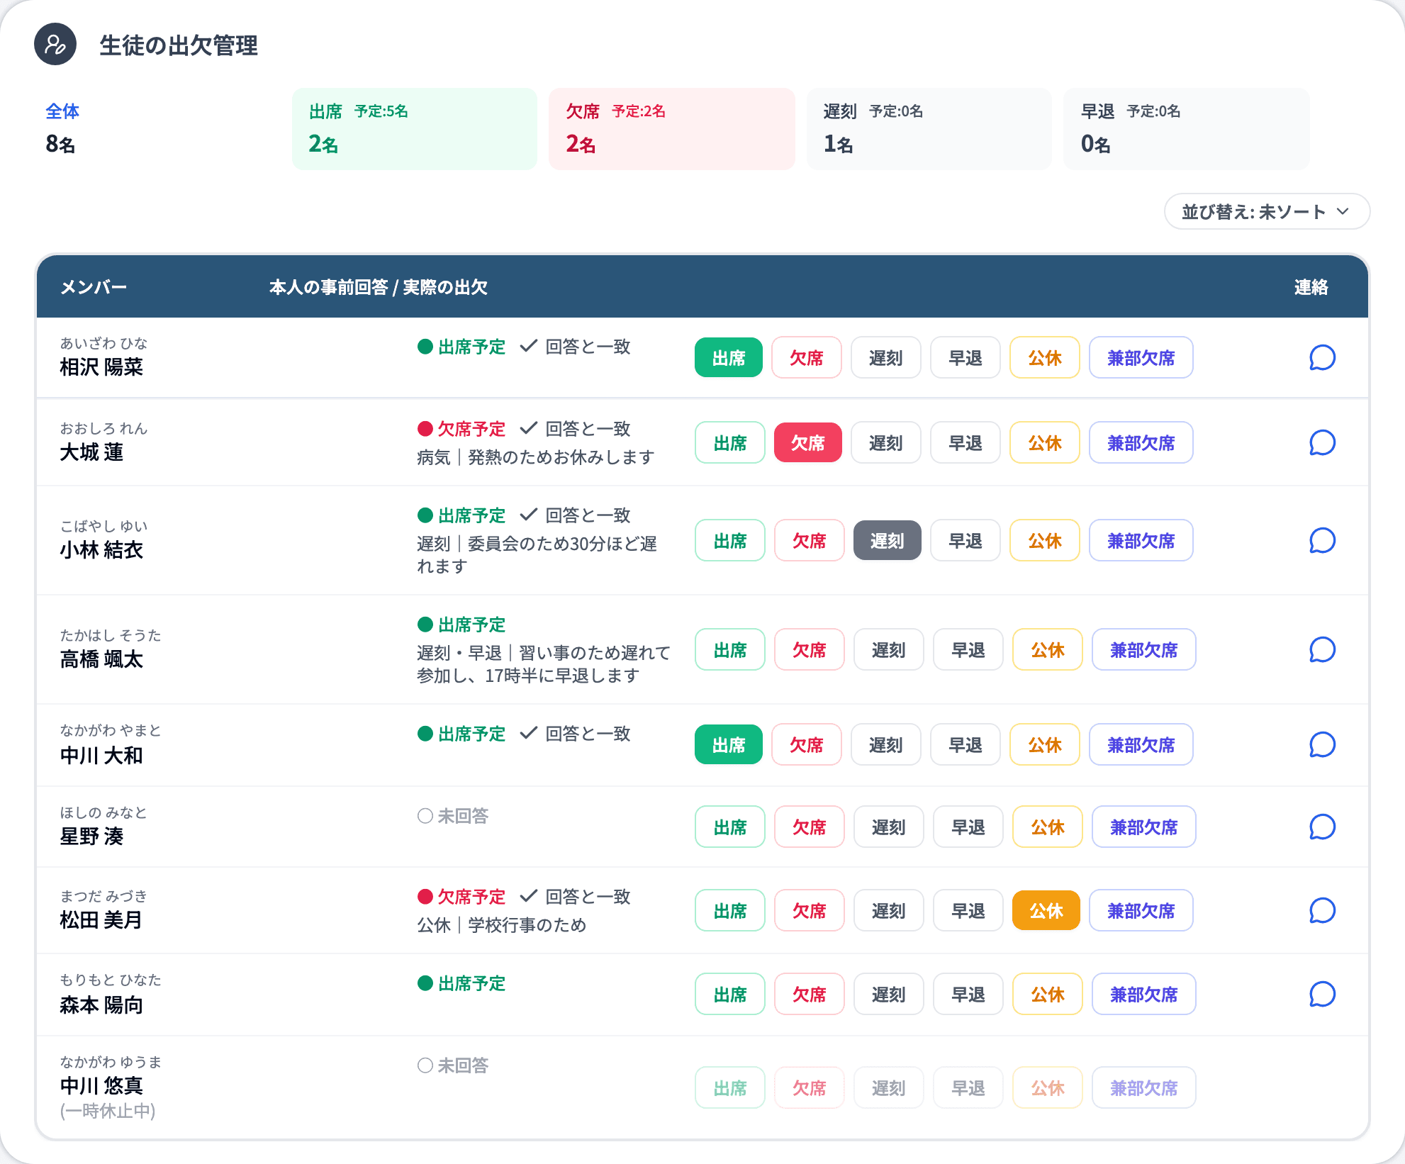1405x1164 pixels.
Task: Select member name 星野 湊
Action: 91,836
